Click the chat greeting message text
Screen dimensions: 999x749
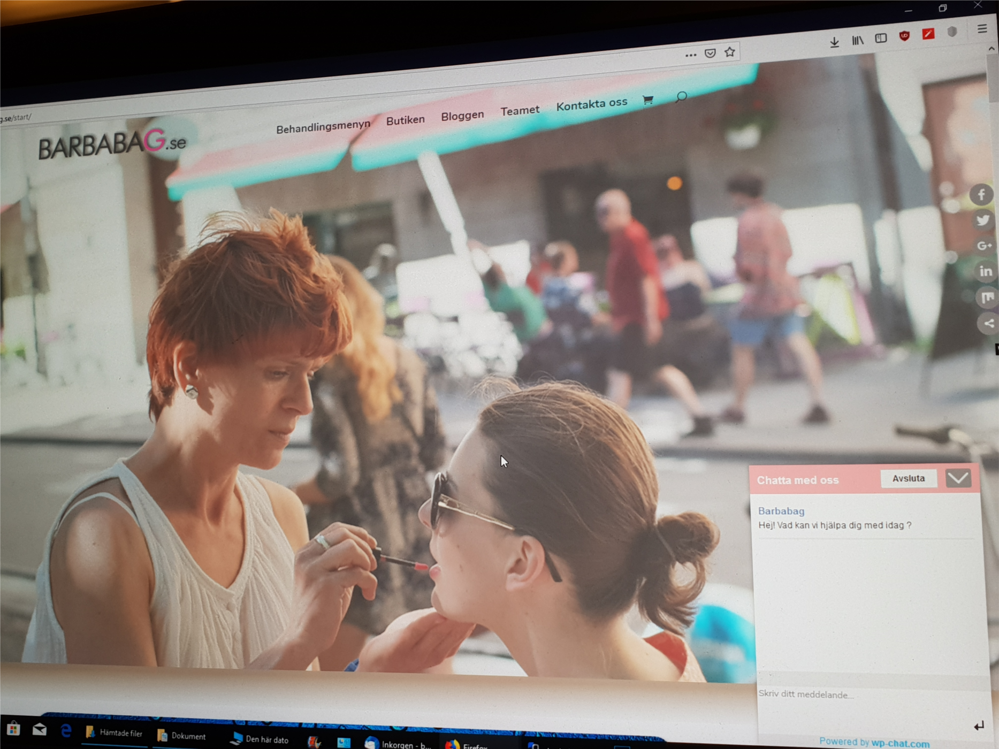pyautogui.click(x=835, y=525)
